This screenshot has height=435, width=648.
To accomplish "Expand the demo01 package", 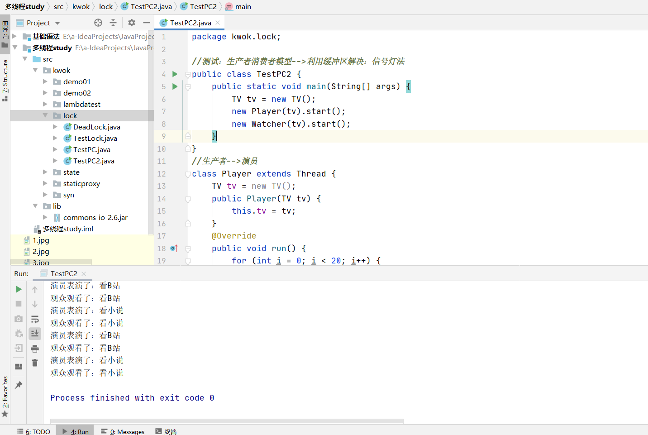I will pos(45,81).
